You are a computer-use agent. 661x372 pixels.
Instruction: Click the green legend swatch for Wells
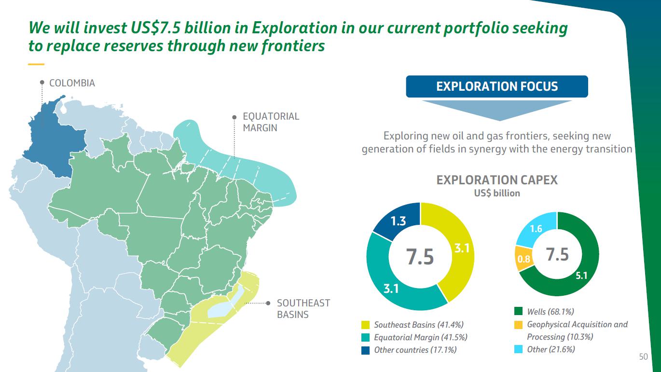519,312
